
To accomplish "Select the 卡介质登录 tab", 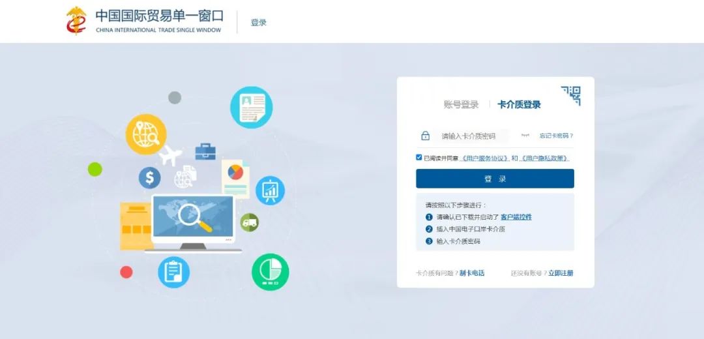I will coord(519,104).
